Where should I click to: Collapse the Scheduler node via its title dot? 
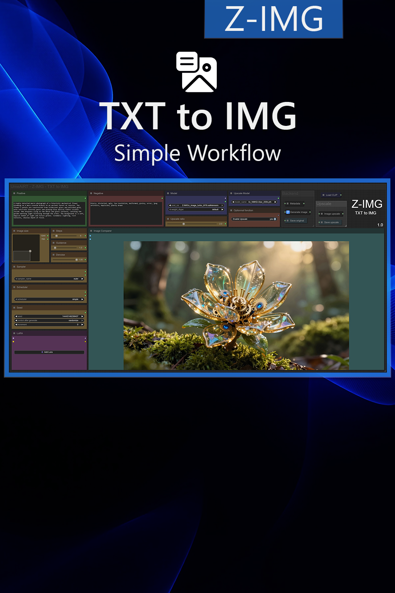click(14, 287)
